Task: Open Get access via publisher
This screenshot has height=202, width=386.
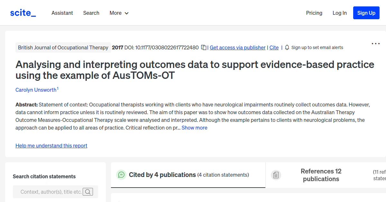Action: 237,47
